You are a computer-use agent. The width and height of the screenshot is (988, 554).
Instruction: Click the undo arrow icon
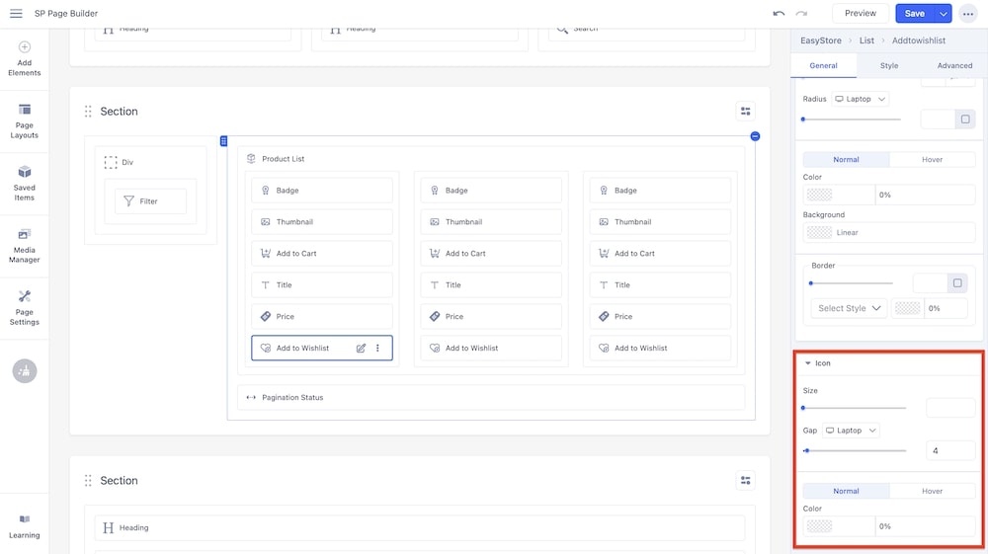779,14
